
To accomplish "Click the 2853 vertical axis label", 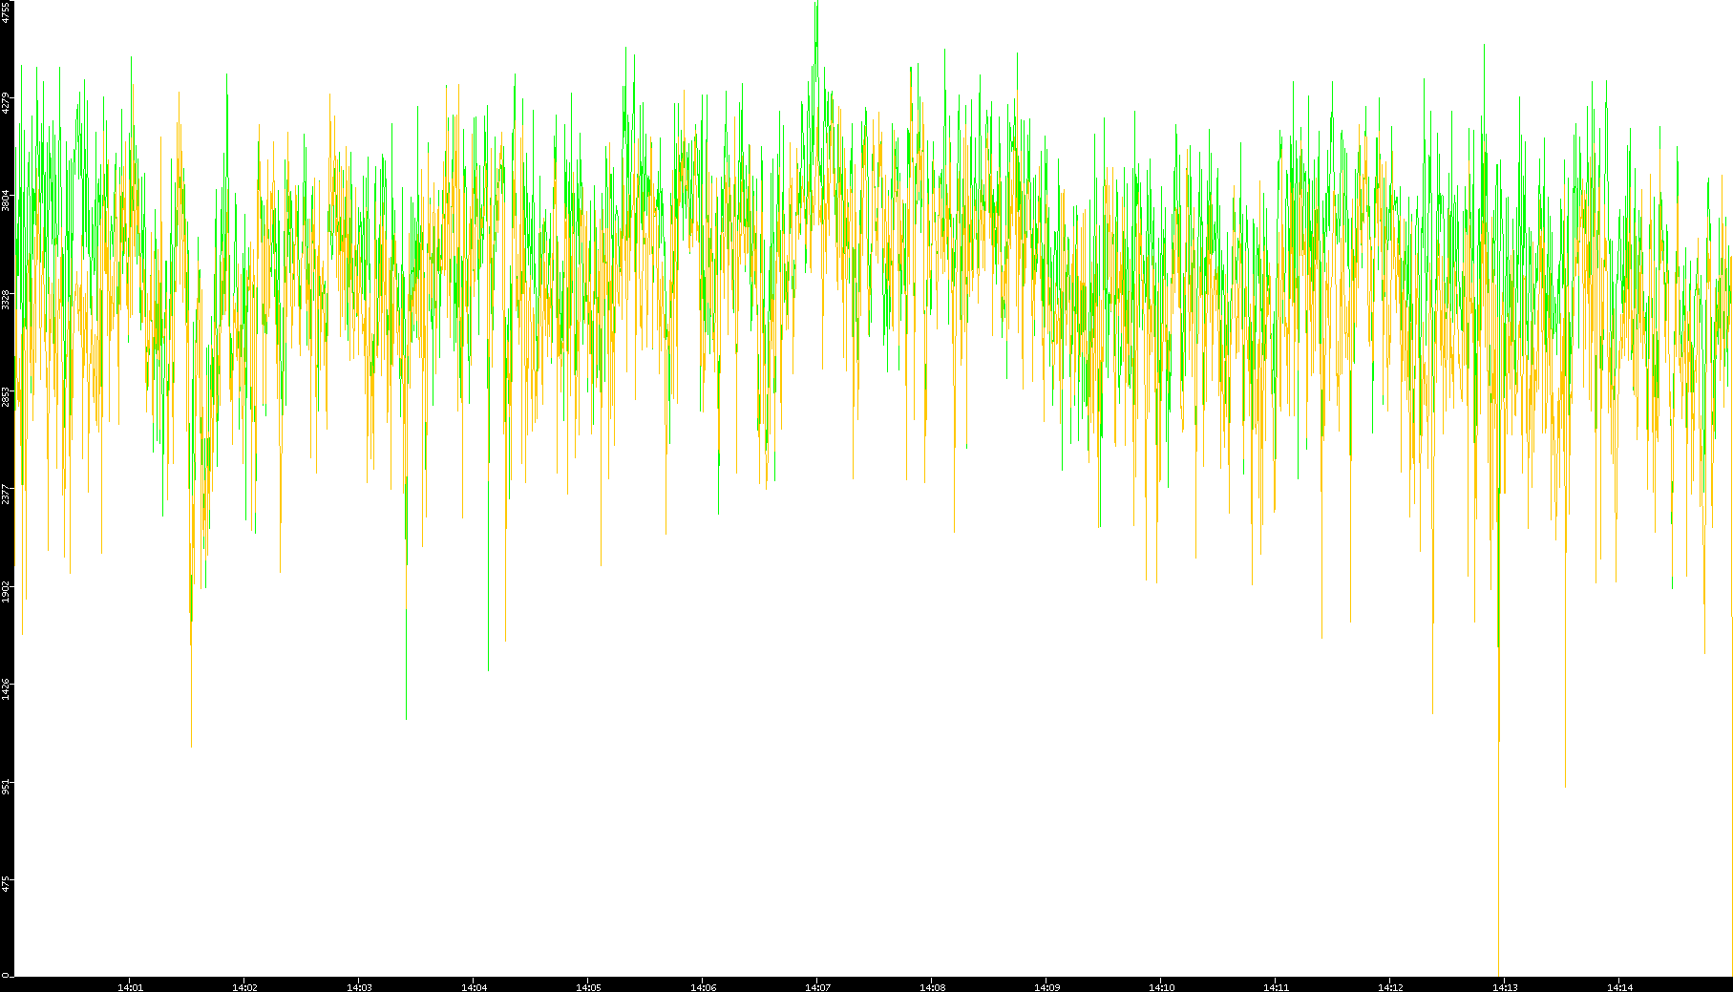I will (6, 397).
